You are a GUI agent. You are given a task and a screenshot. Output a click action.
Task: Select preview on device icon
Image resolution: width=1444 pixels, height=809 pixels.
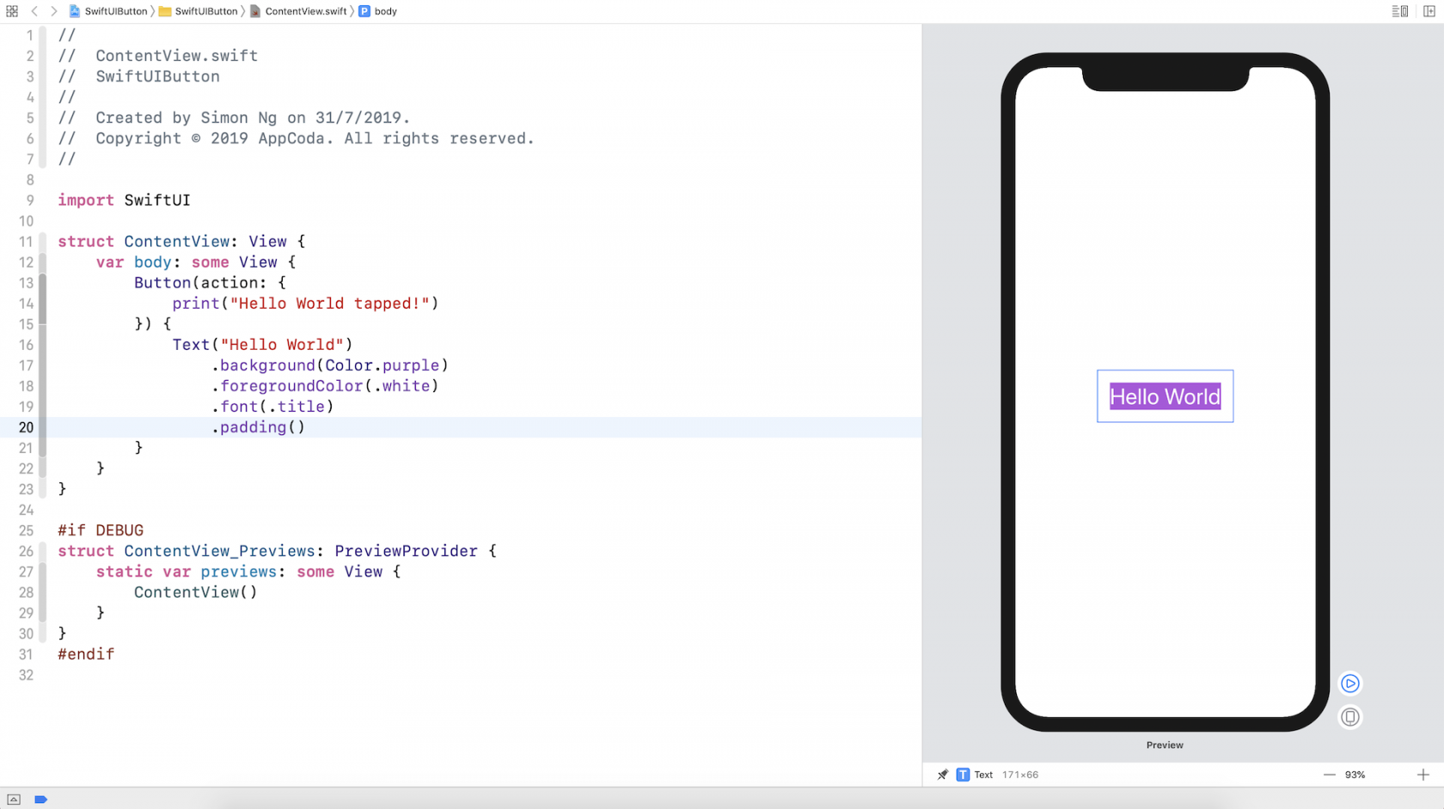coord(1349,717)
